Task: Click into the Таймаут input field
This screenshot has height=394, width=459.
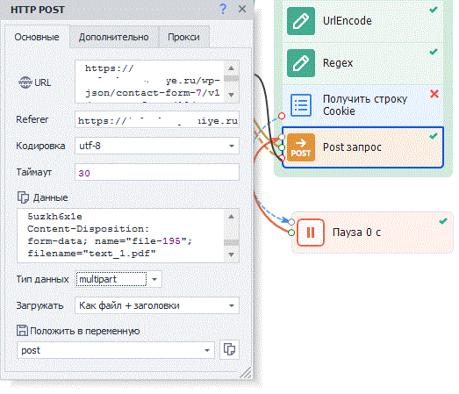Action: (x=157, y=172)
